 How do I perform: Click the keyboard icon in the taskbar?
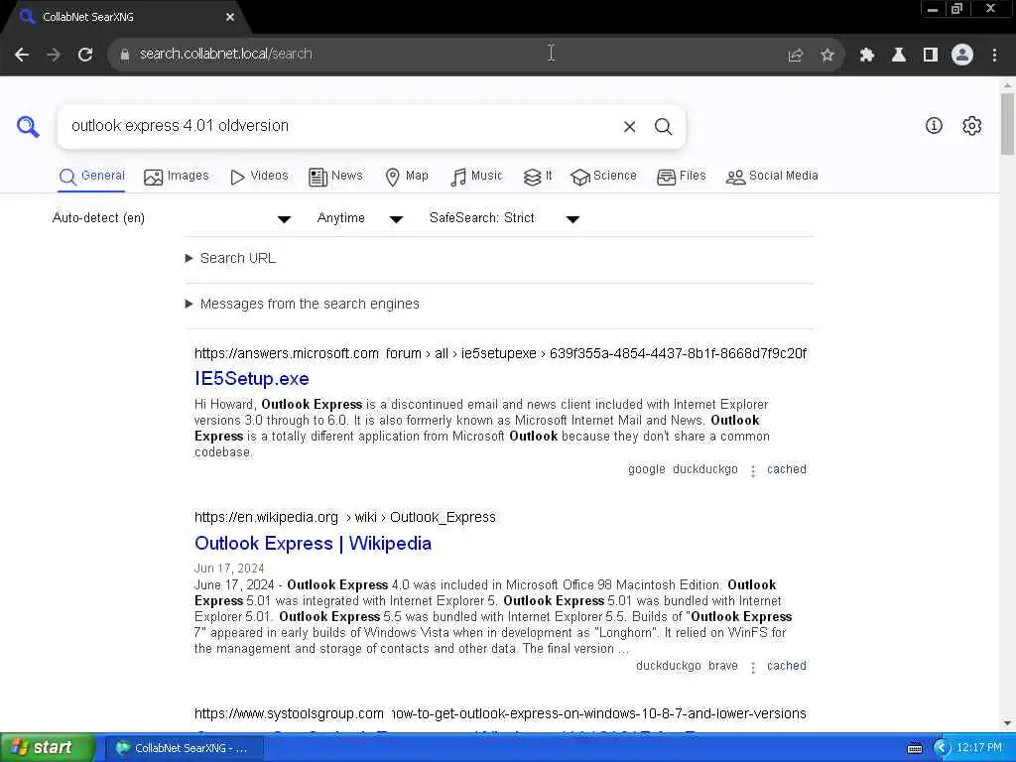pyautogui.click(x=915, y=749)
